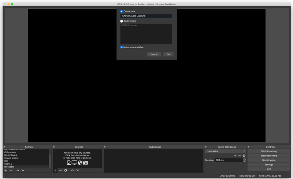The height and width of the screenshot is (179, 293).
Task: Move scene down in Scenes list
Action: (23, 170)
